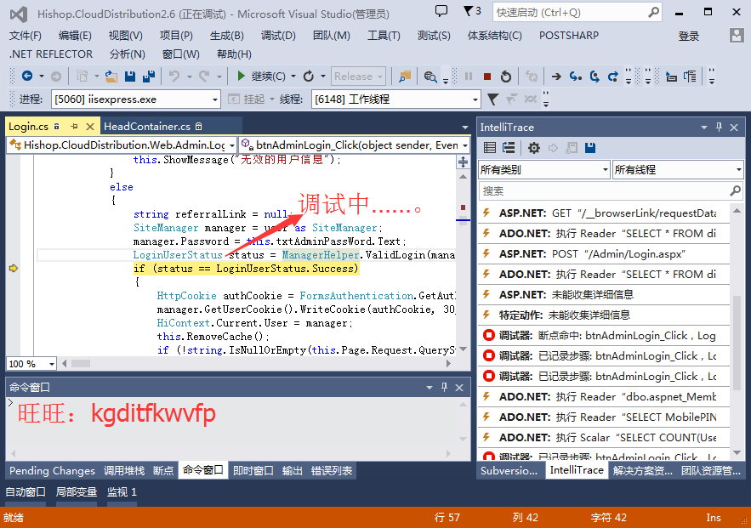The height and width of the screenshot is (528, 751).
Task: Open IntelliTrace settings gear icon
Action: click(533, 148)
